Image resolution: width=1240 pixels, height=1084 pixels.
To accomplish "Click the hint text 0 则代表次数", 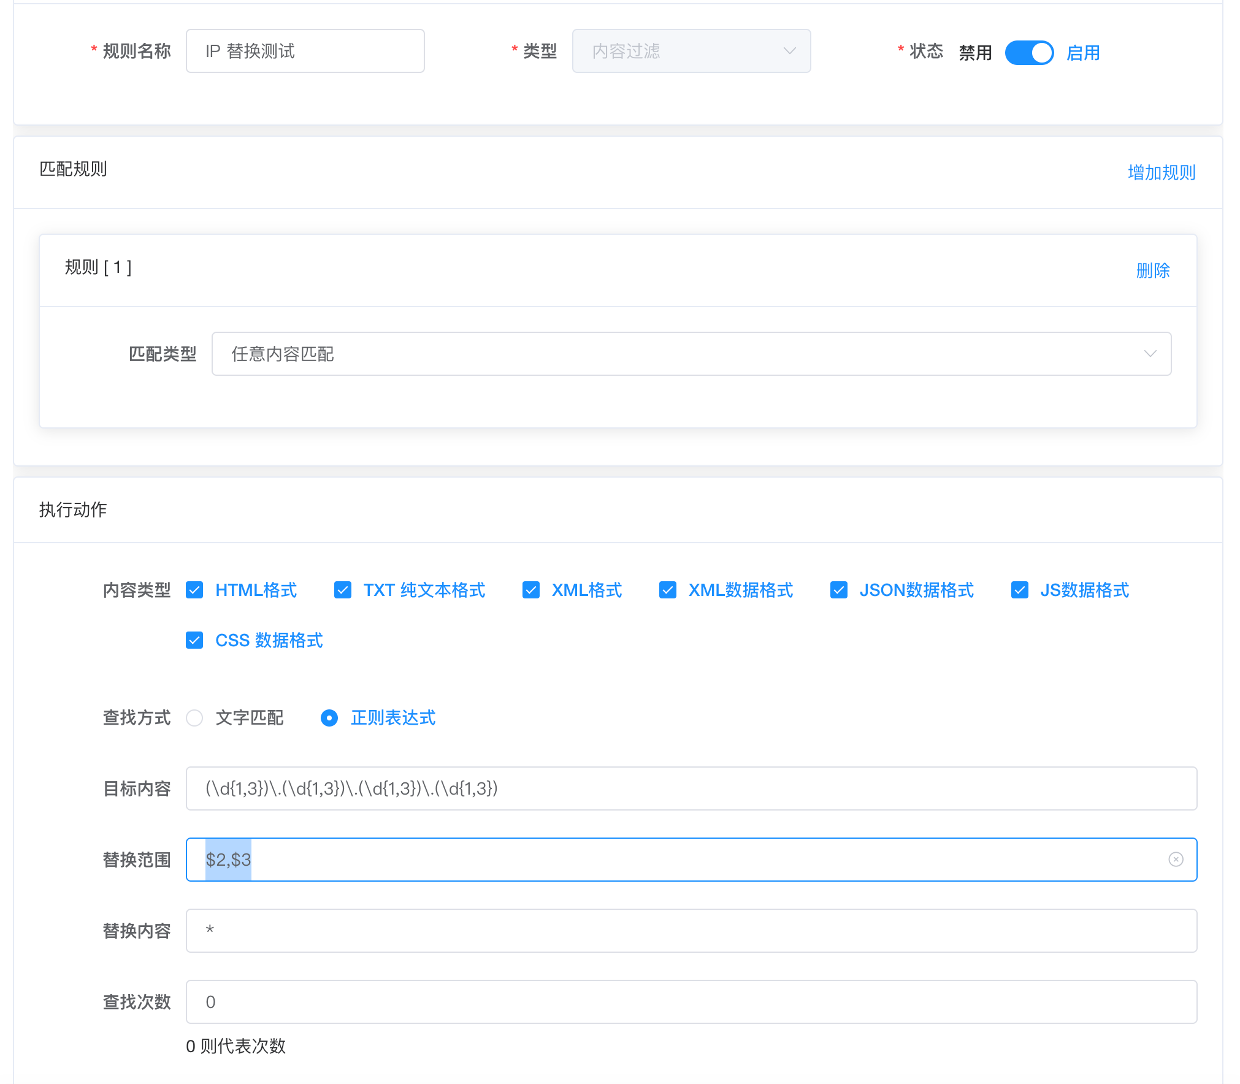I will [x=236, y=1046].
